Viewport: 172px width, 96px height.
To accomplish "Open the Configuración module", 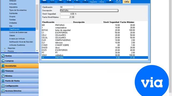I will 20,86.
